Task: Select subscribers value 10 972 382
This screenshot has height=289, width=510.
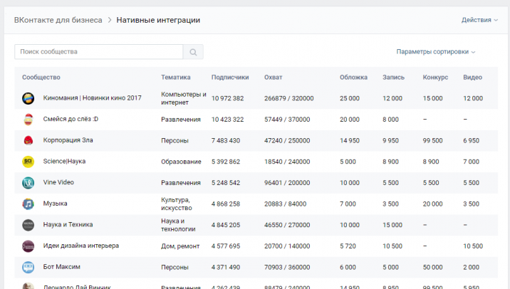Action: [x=227, y=98]
